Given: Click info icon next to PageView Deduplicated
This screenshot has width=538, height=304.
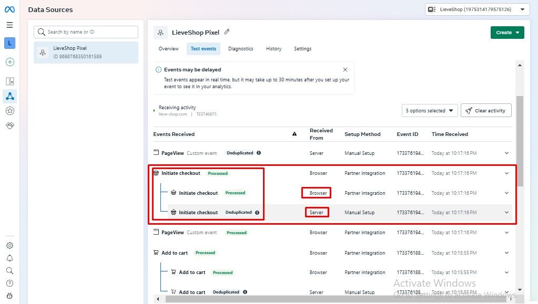Looking at the screenshot, I should [x=259, y=153].
